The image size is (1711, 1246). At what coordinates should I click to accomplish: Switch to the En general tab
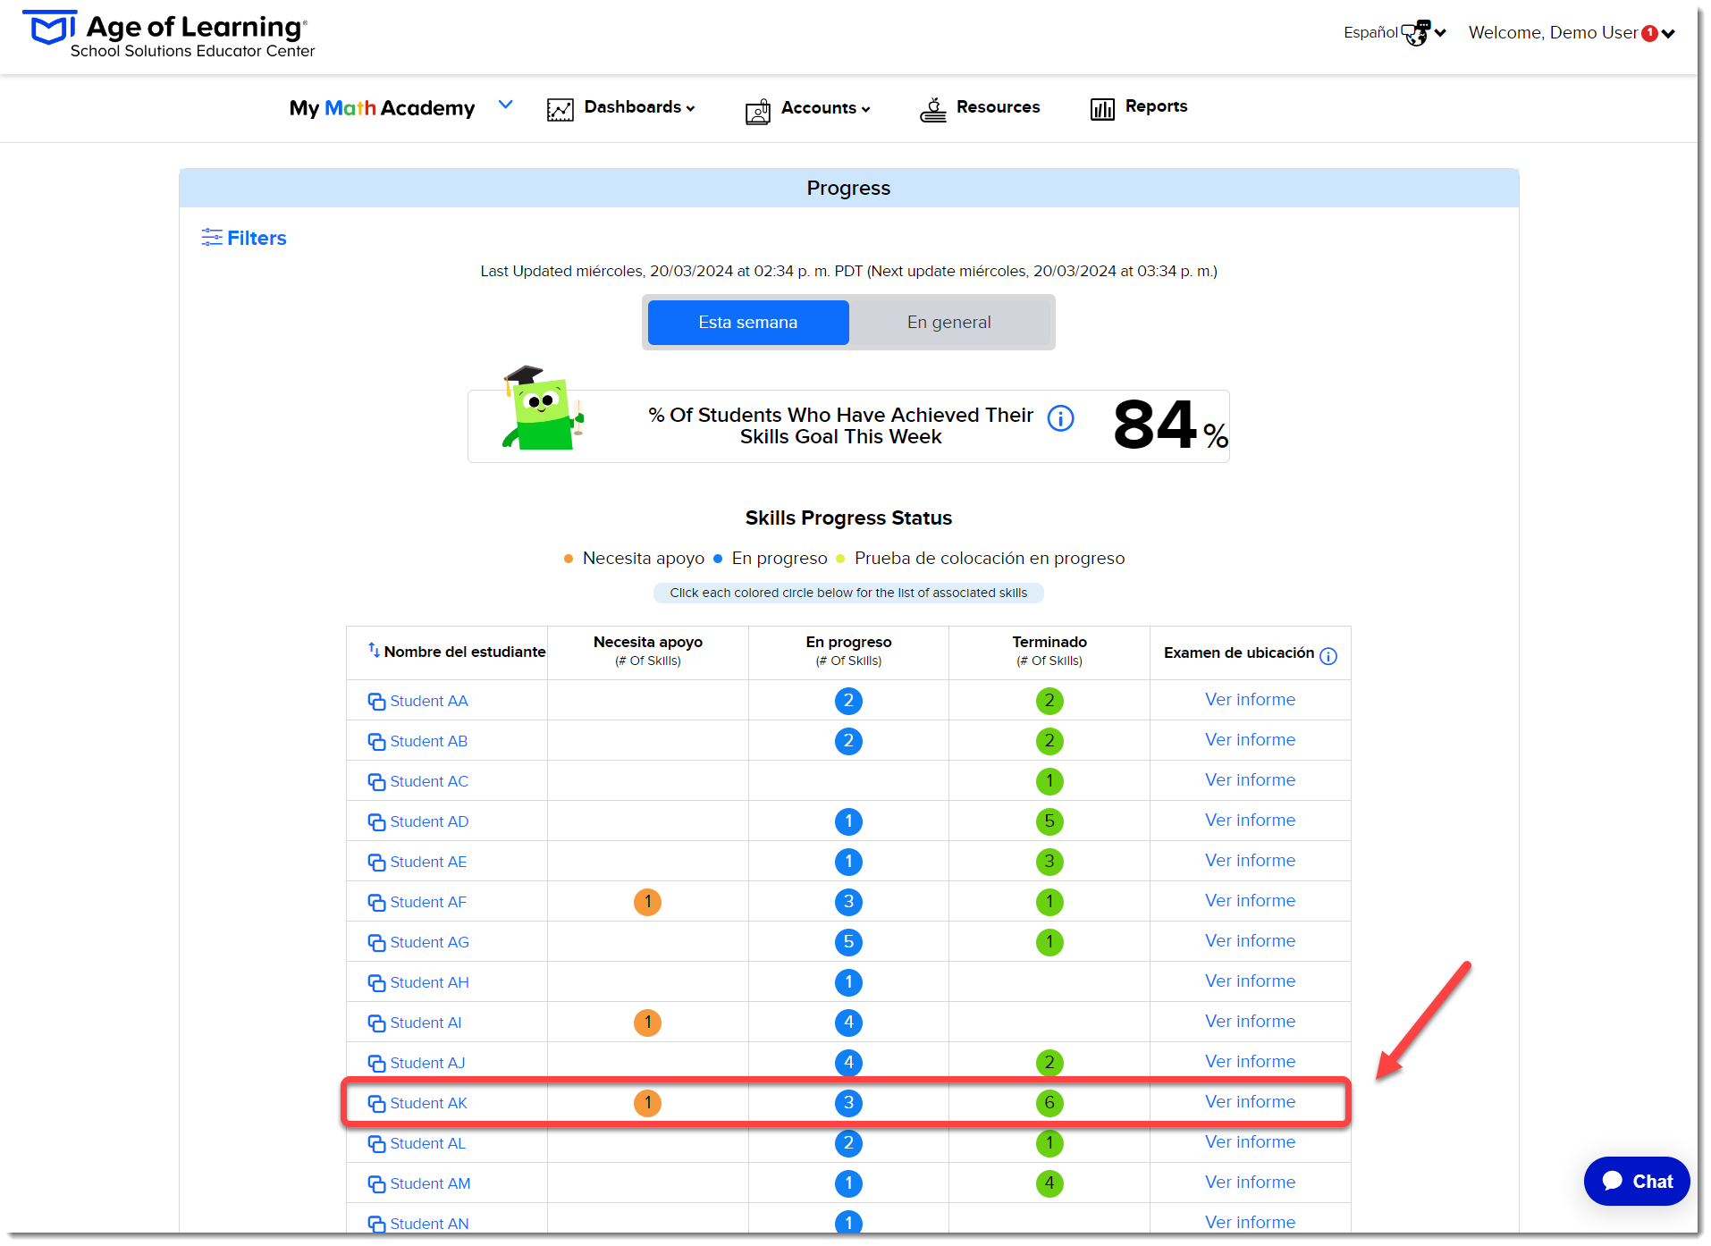[949, 323]
